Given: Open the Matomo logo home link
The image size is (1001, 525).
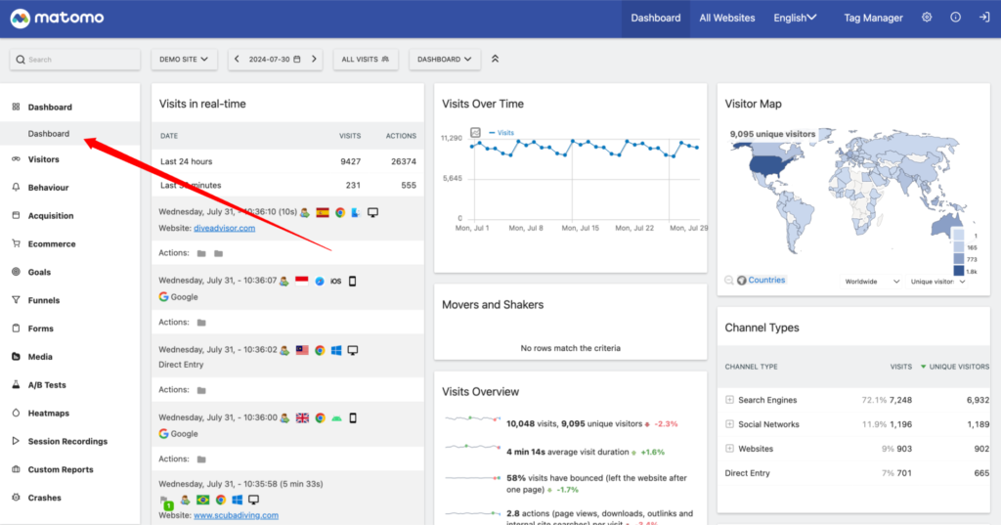Looking at the screenshot, I should pos(57,18).
